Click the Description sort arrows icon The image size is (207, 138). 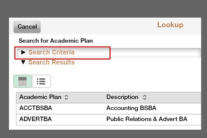(145, 97)
